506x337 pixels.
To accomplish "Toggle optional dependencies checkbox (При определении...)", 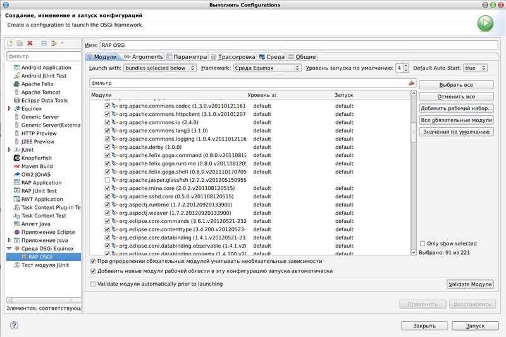I will (93, 261).
